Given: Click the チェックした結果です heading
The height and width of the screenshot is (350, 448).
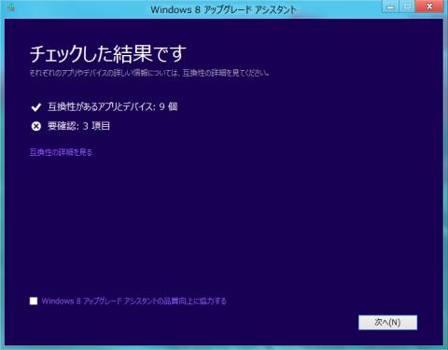Looking at the screenshot, I should [108, 53].
